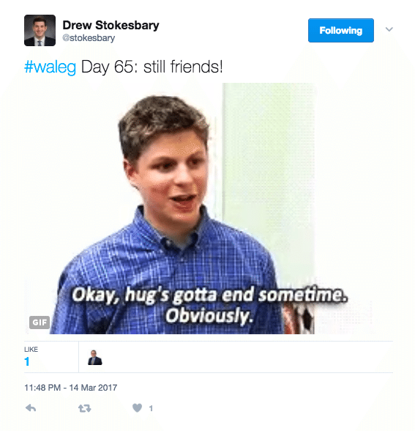Click the 'Day 65: still friends!' tweet text
Screen dimensions: 415x431
[x=152, y=67]
